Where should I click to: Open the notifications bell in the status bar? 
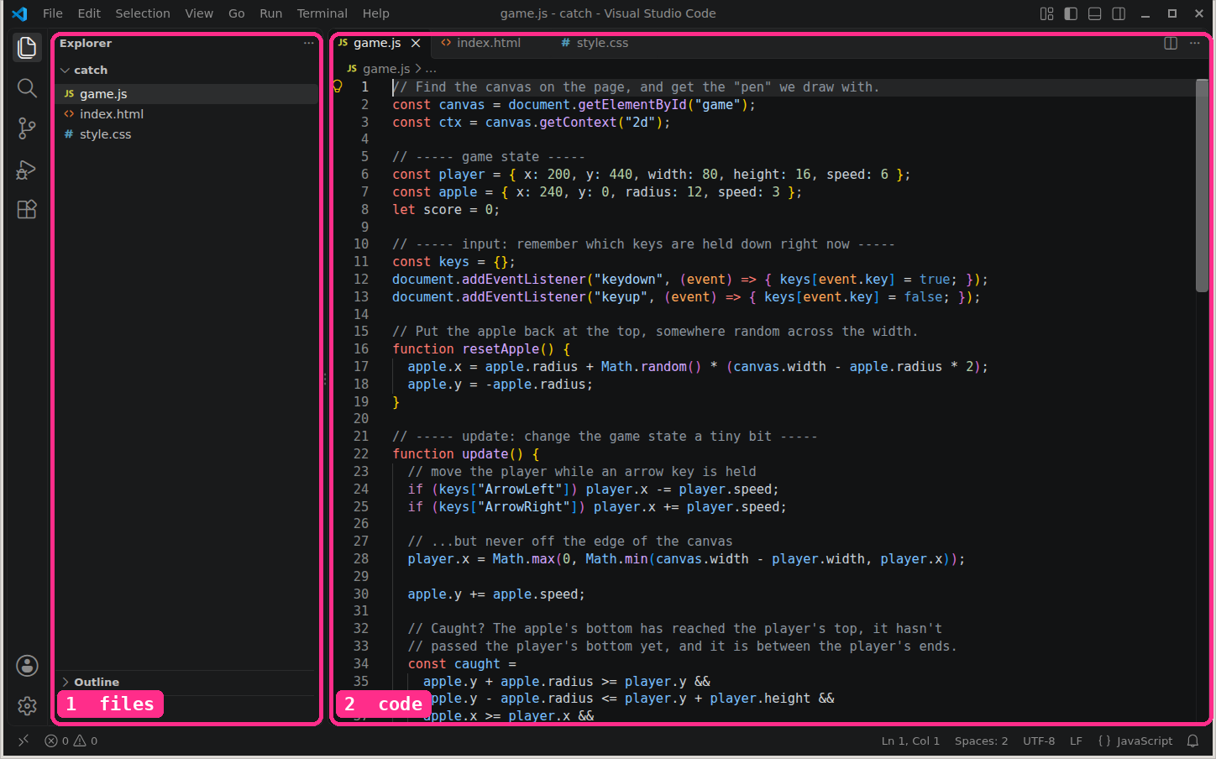click(1192, 741)
